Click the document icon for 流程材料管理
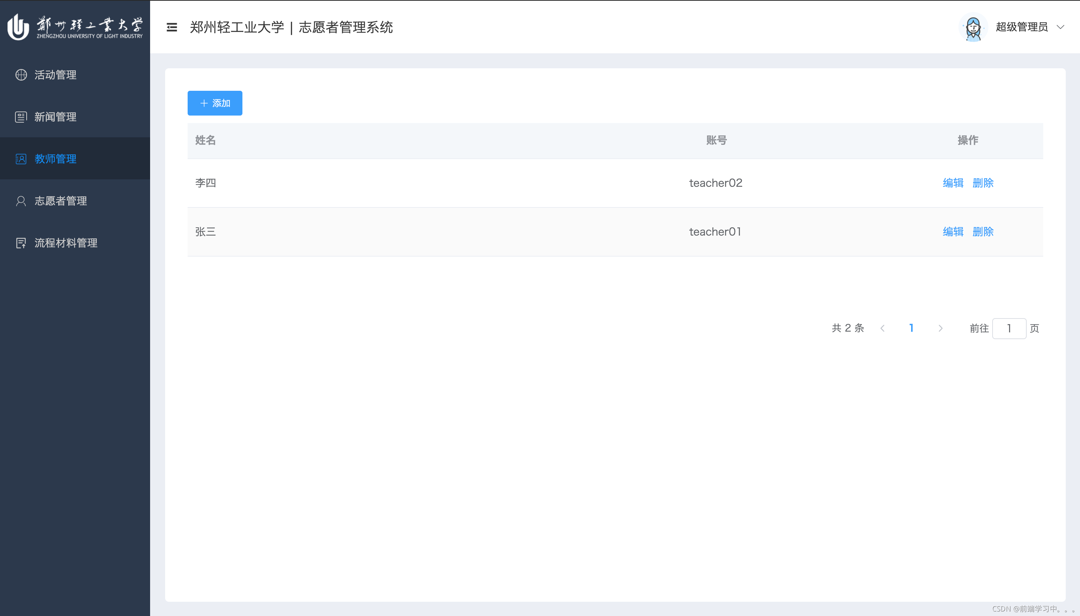Screen dimensions: 1080x616 [x=21, y=243]
